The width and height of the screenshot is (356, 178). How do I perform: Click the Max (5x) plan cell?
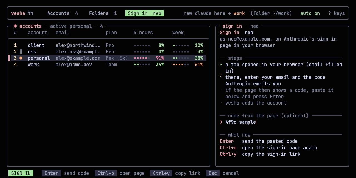[x=117, y=58]
